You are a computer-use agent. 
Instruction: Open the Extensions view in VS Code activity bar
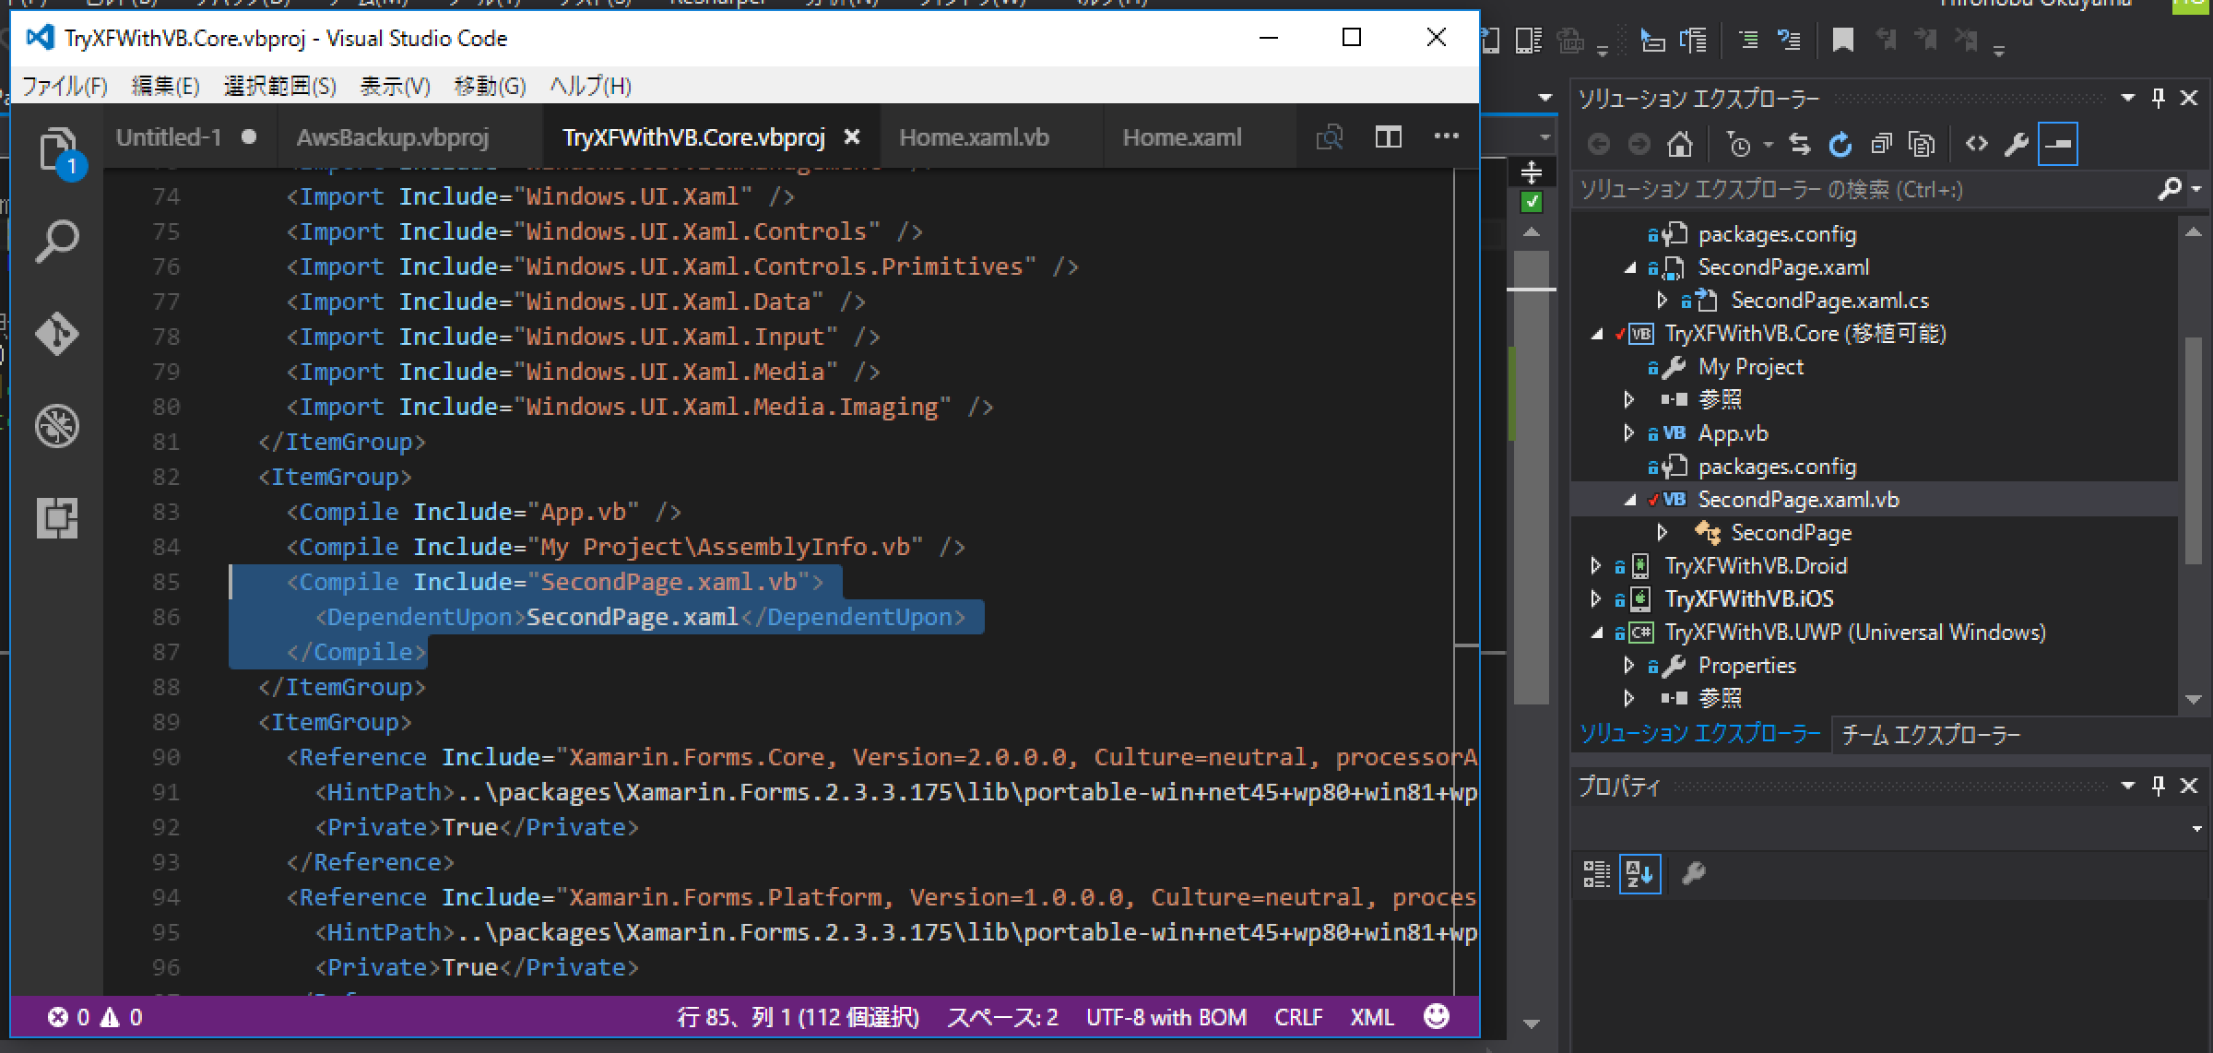tap(57, 517)
